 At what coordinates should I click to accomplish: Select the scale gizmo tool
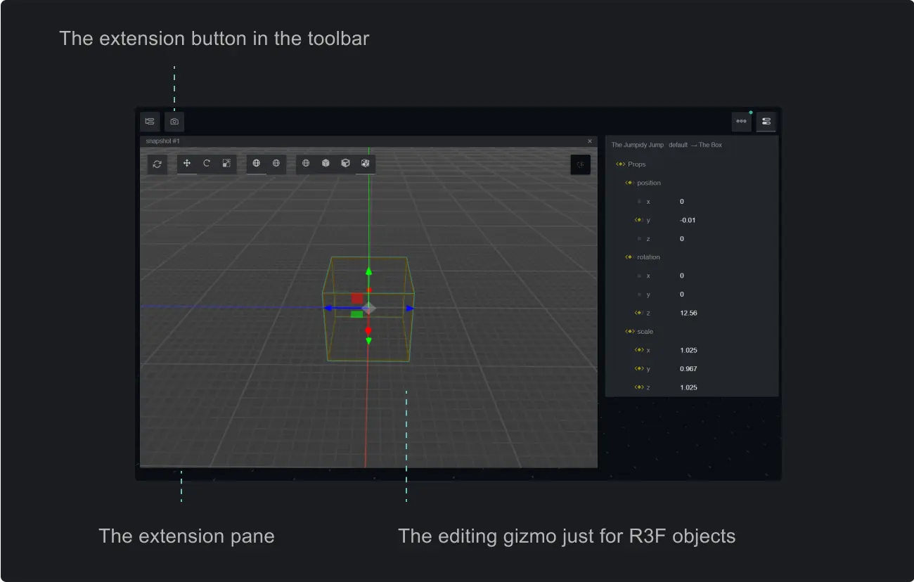[226, 163]
